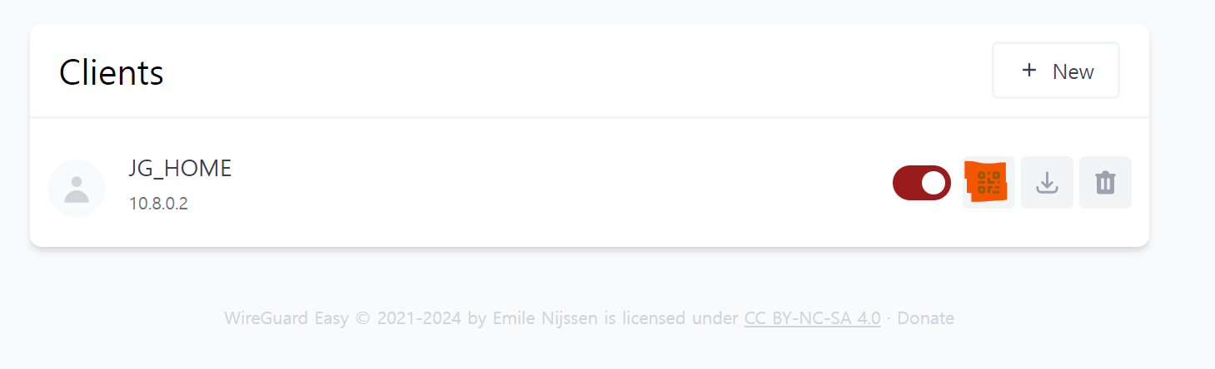1215x369 pixels.
Task: Edit the 10.8.0.2 client address
Action: [x=158, y=204]
